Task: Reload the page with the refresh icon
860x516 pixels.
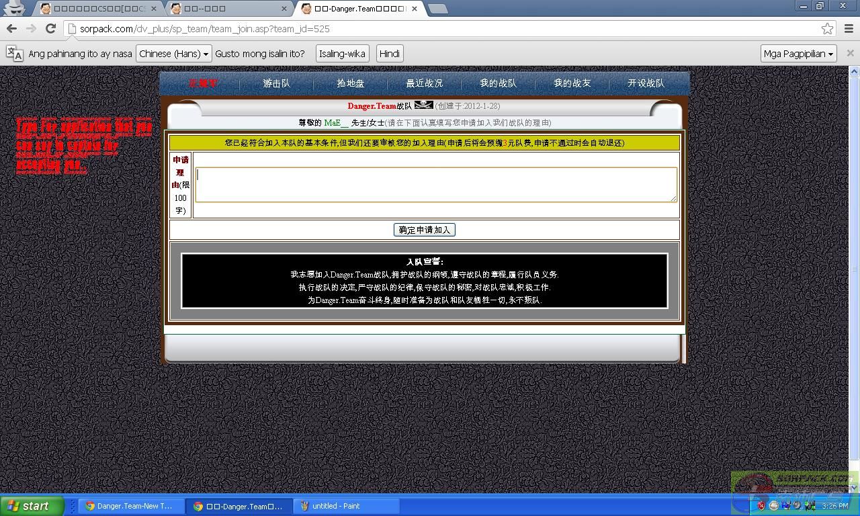Action: pyautogui.click(x=50, y=28)
